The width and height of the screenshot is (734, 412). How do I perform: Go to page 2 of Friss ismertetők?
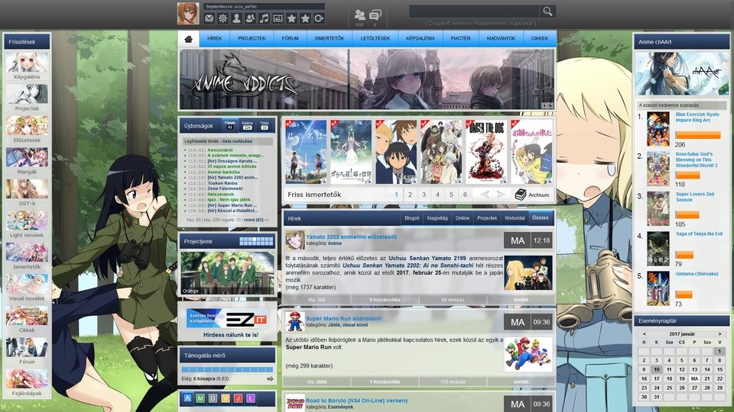click(410, 195)
